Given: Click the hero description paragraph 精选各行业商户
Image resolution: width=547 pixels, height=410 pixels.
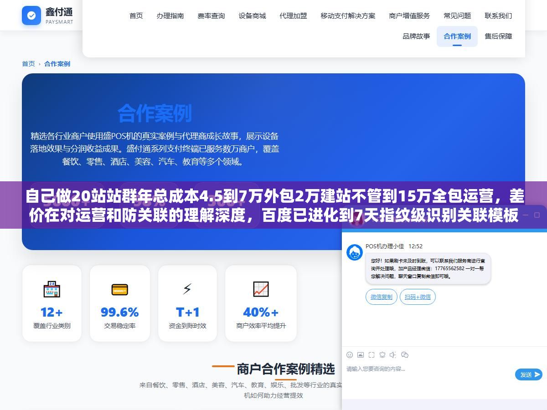Looking at the screenshot, I should (155, 149).
